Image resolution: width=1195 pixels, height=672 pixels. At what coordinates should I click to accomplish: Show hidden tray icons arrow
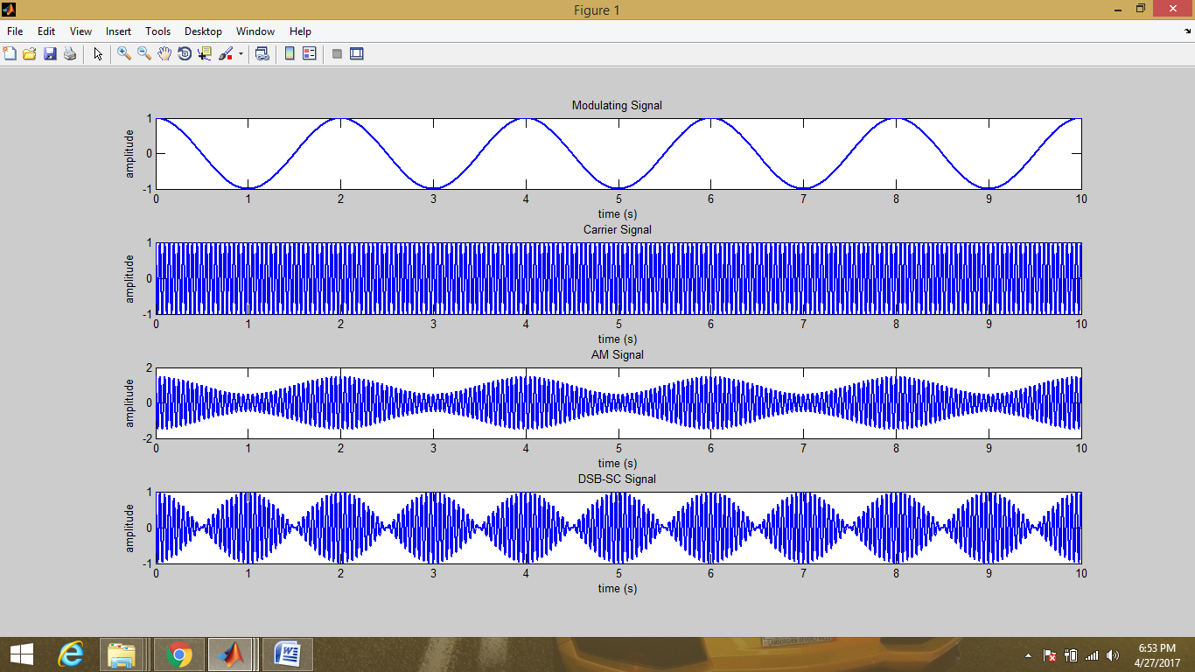coord(1028,655)
